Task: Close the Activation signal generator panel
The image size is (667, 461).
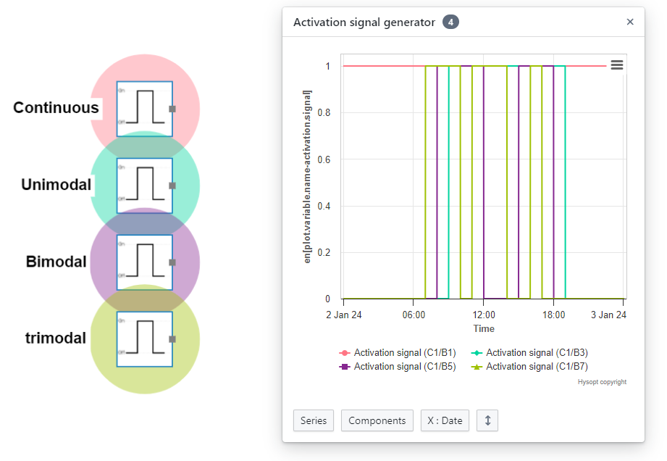Action: pyautogui.click(x=630, y=22)
